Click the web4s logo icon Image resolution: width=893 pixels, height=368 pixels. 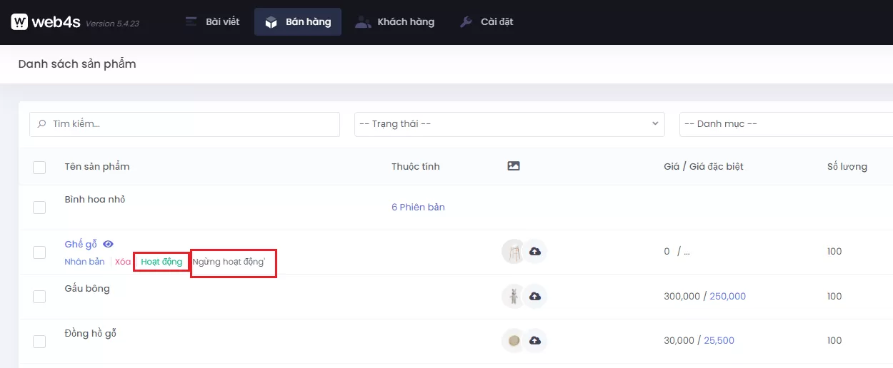coord(19,22)
